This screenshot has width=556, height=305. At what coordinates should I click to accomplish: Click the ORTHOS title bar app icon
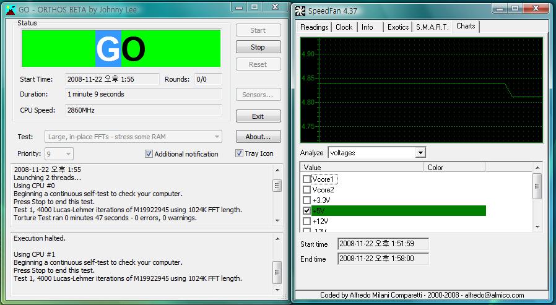point(11,10)
